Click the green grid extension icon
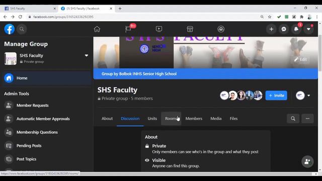322x181 pixels. tap(286, 17)
